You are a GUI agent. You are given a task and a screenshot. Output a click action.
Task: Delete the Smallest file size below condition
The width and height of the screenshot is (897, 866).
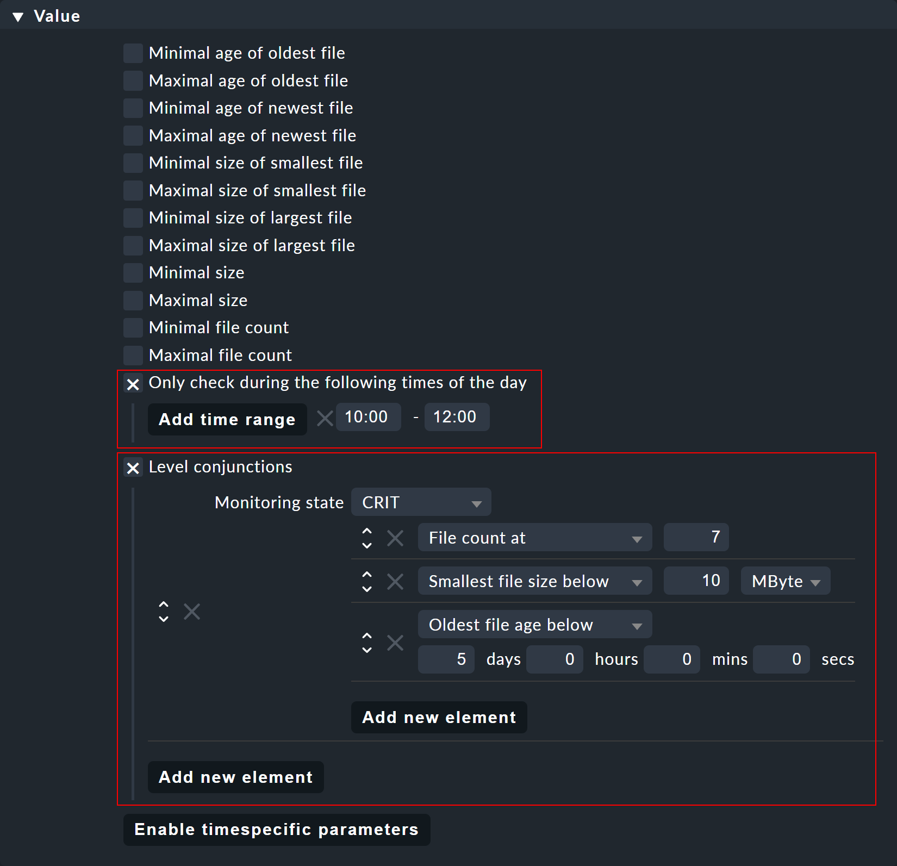tap(395, 582)
